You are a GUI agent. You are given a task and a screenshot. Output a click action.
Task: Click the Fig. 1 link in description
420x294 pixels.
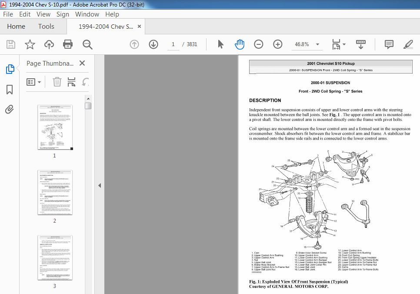tap(334, 115)
